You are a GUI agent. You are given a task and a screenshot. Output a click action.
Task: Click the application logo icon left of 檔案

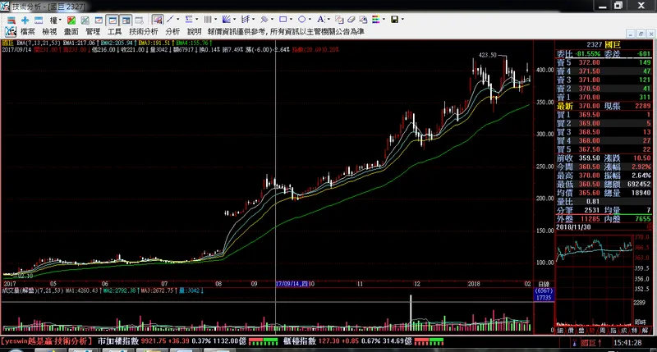(x=10, y=31)
